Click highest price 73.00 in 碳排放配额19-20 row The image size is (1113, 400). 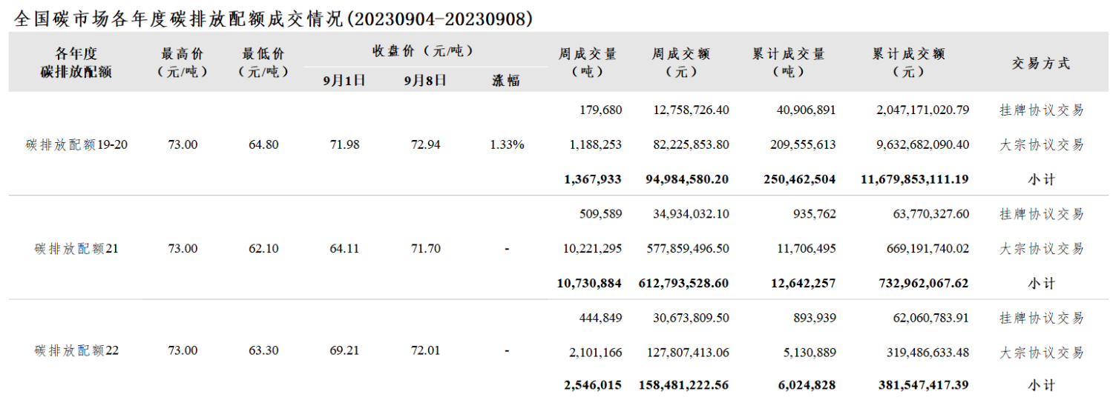tap(183, 145)
